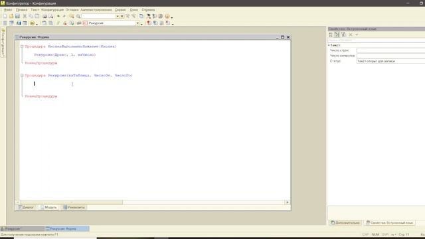Image resolution: width=425 pixels, height=239 pixels.
Task: Click horizontal scrollbar left arrow in editor
Action: 18,202
